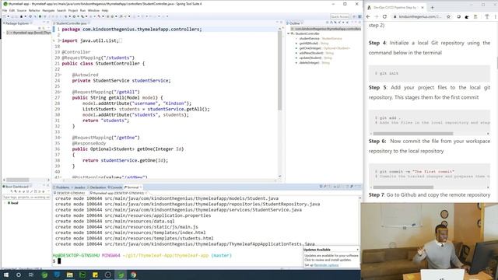Close the Updates Available popup
Screen dimensions: 498x280
click(x=358, y=250)
